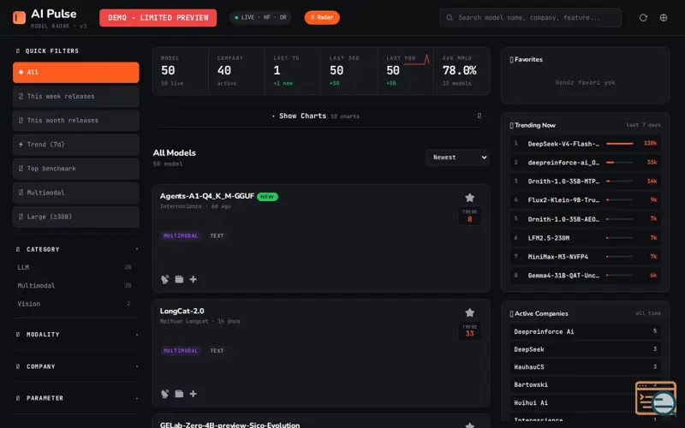Click the TEXT tag on LongCat-2.0 card
This screenshot has width=685, height=428.
tap(217, 351)
